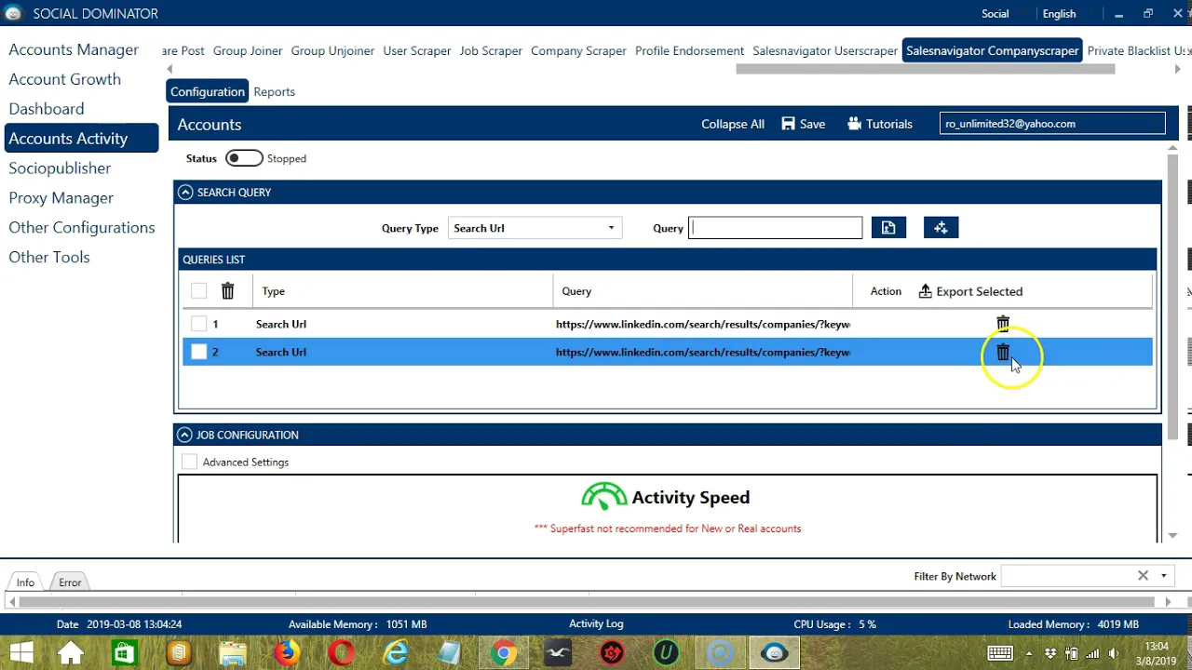Open Firefox from the taskbar
Image resolution: width=1192 pixels, height=670 pixels.
pyautogui.click(x=287, y=653)
